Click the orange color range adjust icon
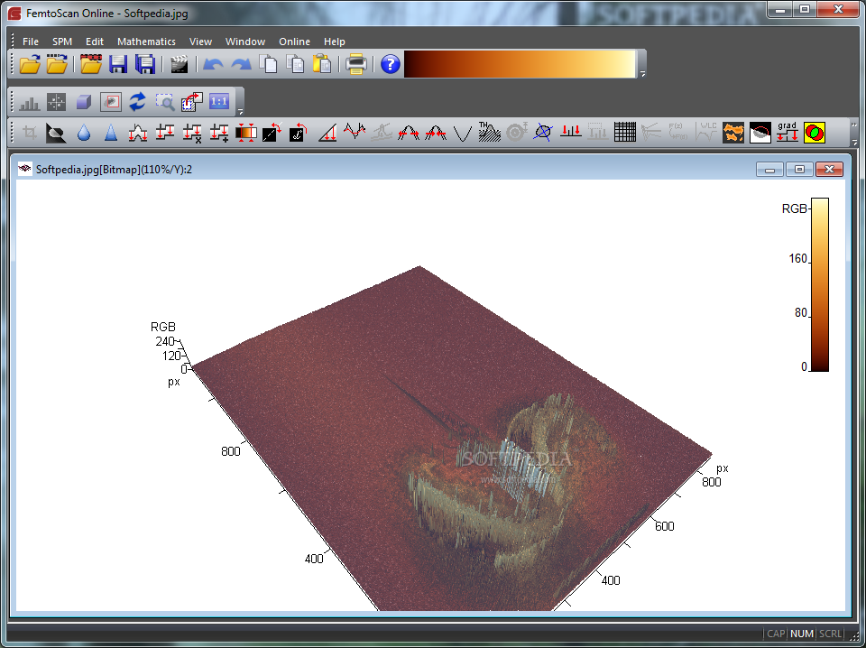Viewport: 866px width, 648px height. click(x=245, y=134)
